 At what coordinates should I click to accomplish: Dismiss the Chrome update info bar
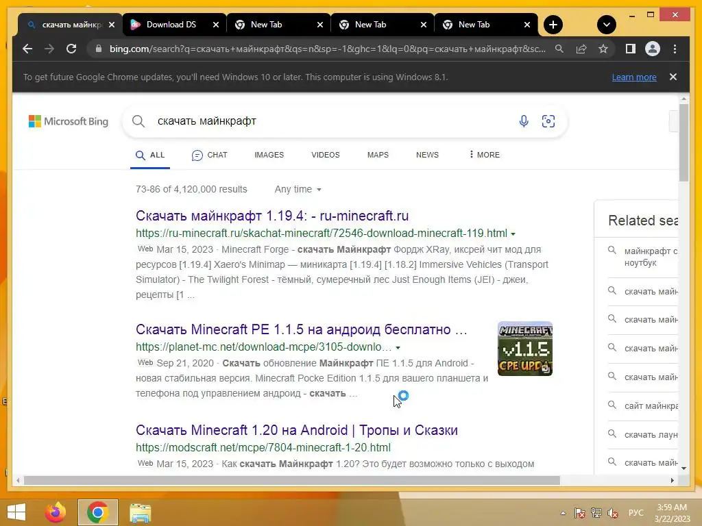673,77
